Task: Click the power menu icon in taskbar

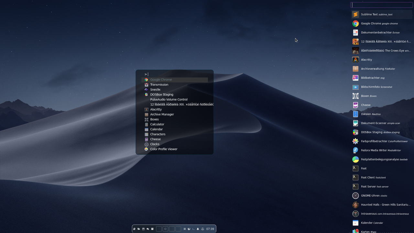Action: click(x=189, y=229)
